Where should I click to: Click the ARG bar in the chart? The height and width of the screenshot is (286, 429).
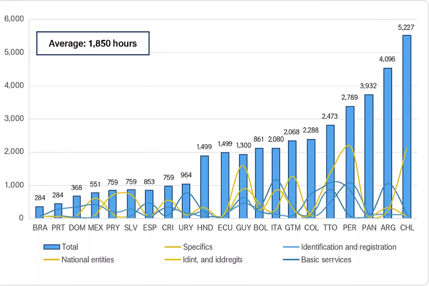(x=388, y=143)
